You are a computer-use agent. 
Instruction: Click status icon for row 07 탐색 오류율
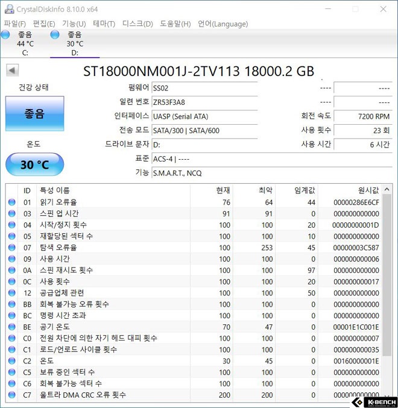pyautogui.click(x=12, y=248)
